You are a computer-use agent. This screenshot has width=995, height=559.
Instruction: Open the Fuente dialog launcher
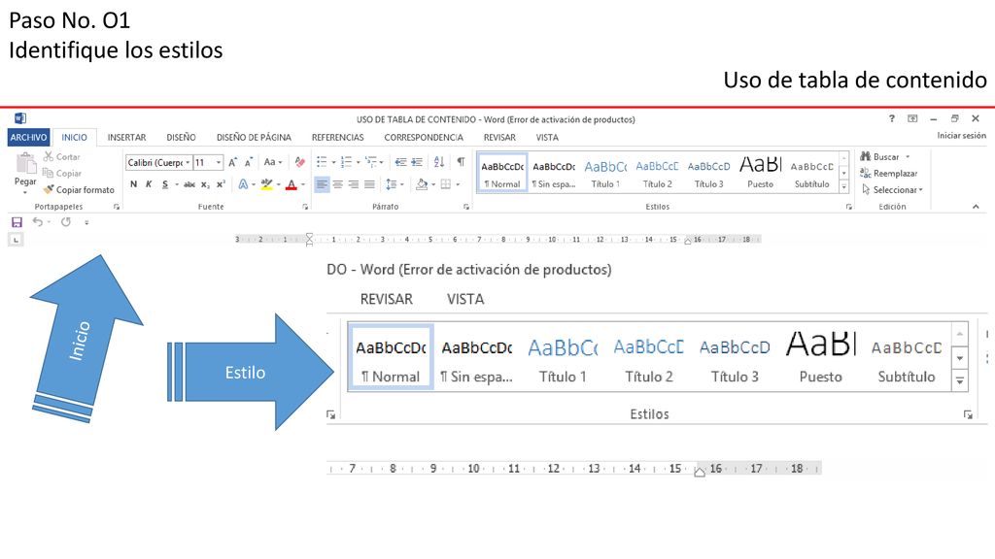coord(305,207)
